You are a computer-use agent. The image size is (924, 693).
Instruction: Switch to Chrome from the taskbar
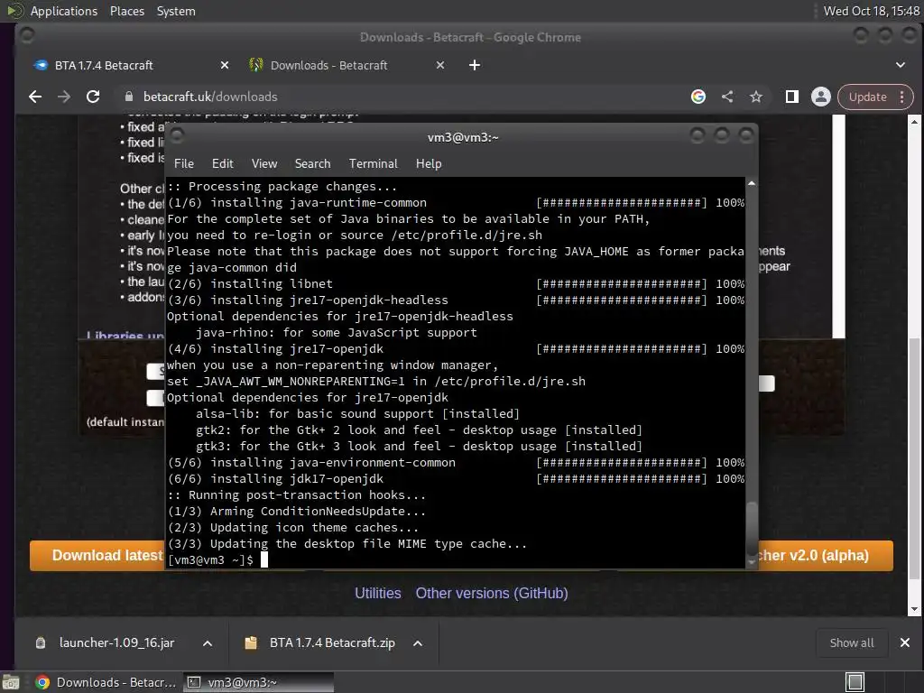106,682
